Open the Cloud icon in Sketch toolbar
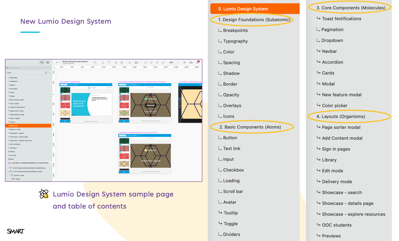The height and width of the screenshot is (241, 399). [191, 62]
